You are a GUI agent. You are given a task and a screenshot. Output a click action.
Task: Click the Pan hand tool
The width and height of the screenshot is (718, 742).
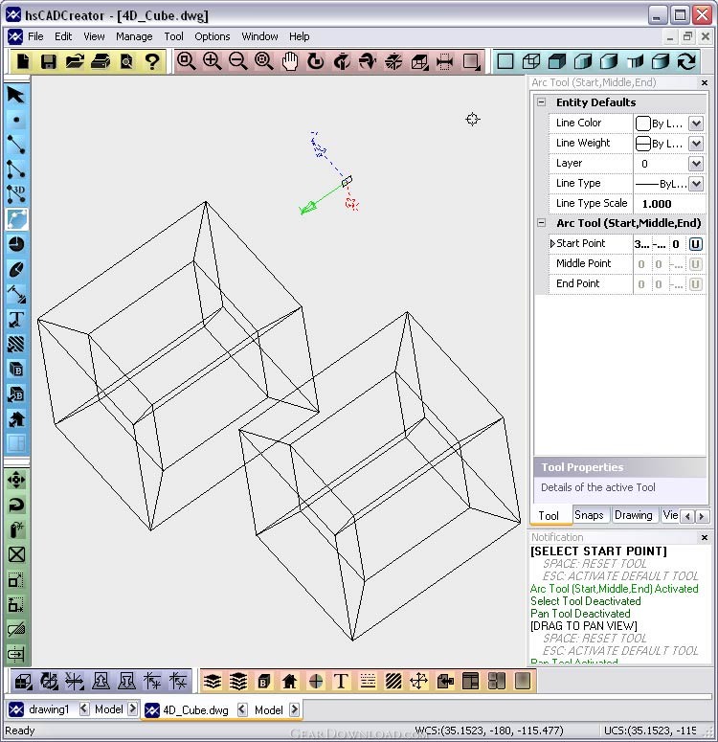[290, 61]
